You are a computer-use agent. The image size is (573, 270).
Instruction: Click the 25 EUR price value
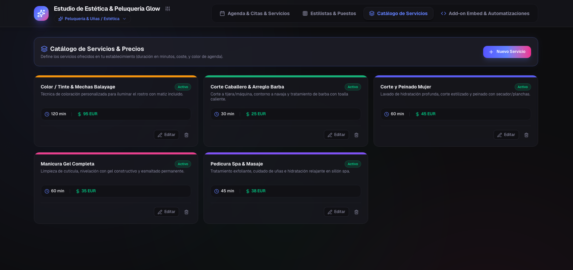[x=259, y=114]
